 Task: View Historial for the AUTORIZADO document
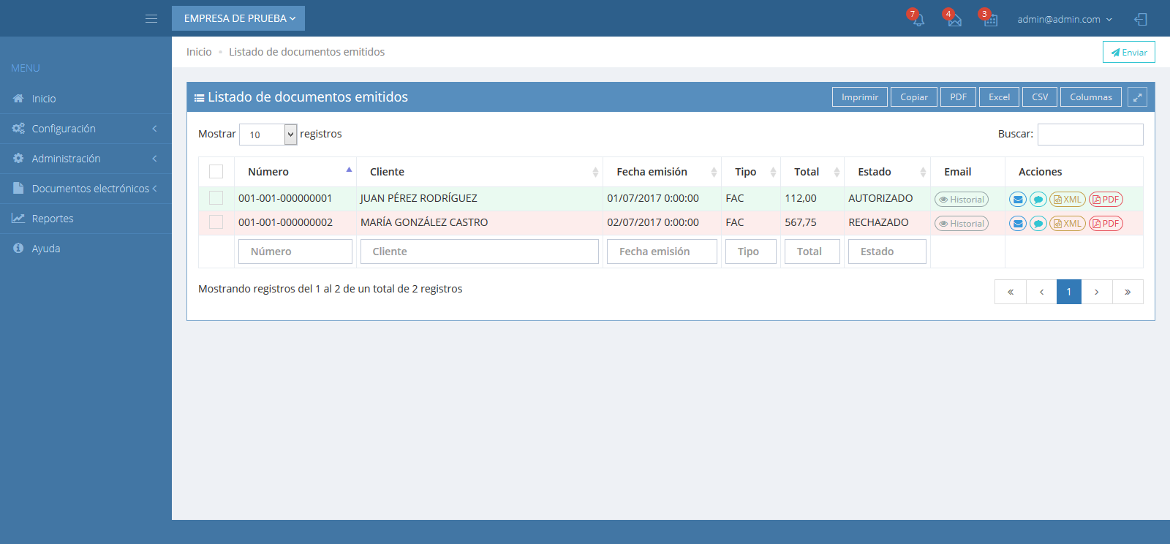point(962,200)
